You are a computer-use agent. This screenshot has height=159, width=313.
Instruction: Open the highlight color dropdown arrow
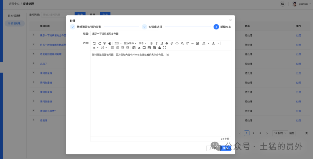tap(208, 43)
